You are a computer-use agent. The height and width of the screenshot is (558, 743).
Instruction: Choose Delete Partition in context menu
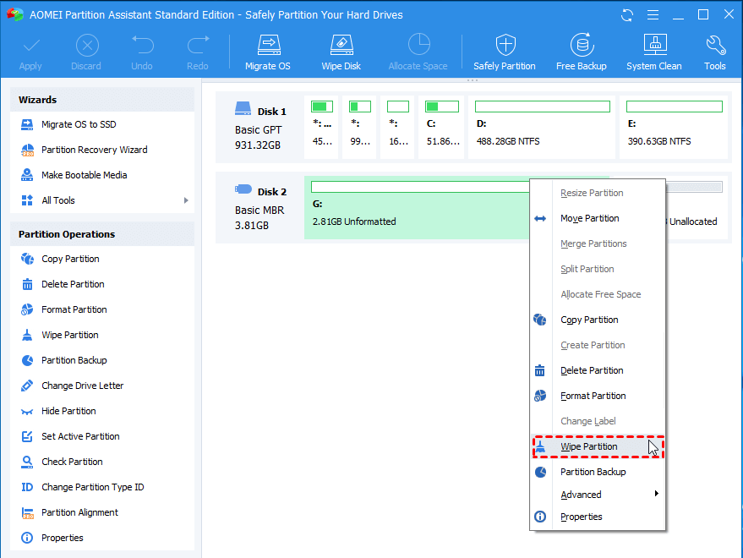click(592, 370)
